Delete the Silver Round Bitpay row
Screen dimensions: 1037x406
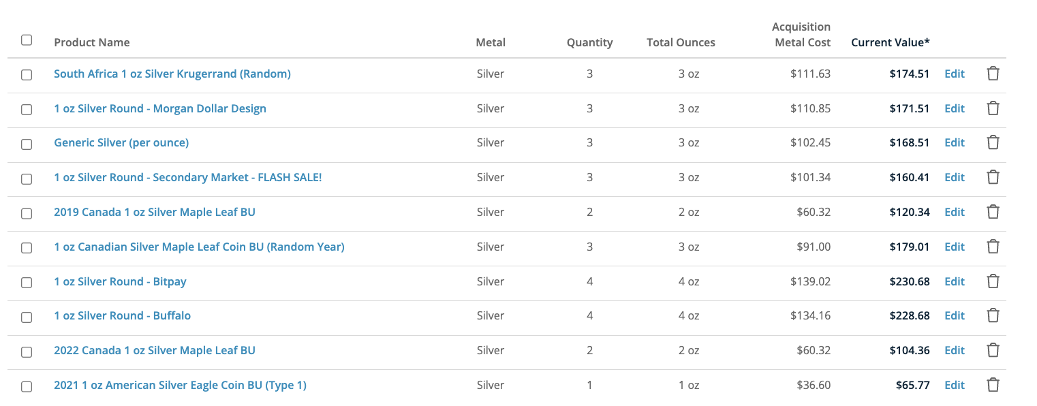click(x=993, y=281)
